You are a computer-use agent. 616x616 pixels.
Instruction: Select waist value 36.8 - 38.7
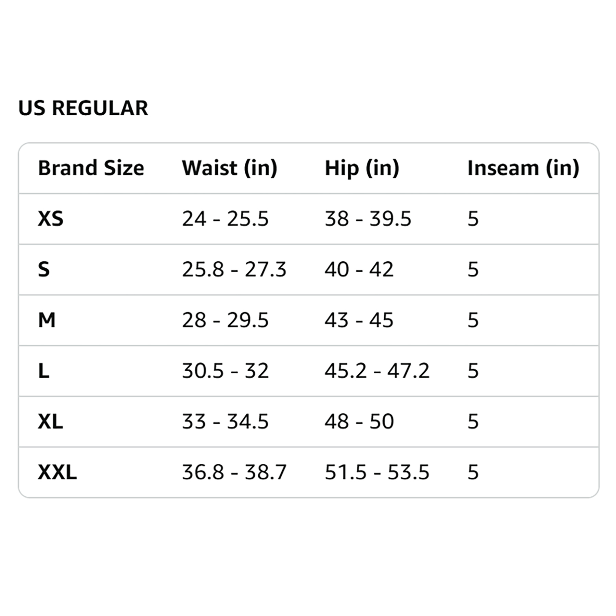[234, 472]
